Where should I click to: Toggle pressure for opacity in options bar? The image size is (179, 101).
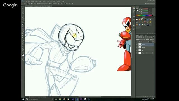coord(58,4)
